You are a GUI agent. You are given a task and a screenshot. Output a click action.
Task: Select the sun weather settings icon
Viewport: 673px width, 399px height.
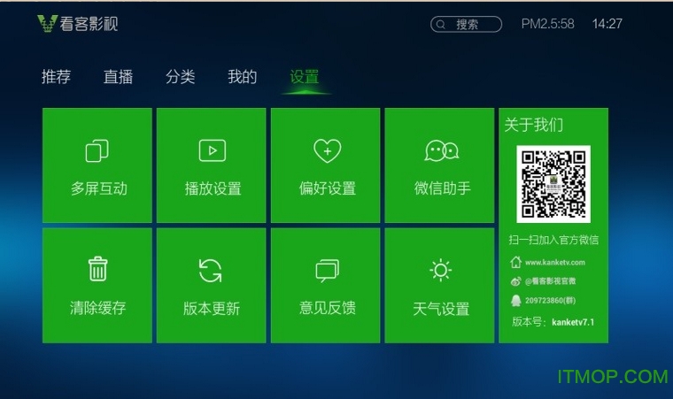pyautogui.click(x=440, y=270)
